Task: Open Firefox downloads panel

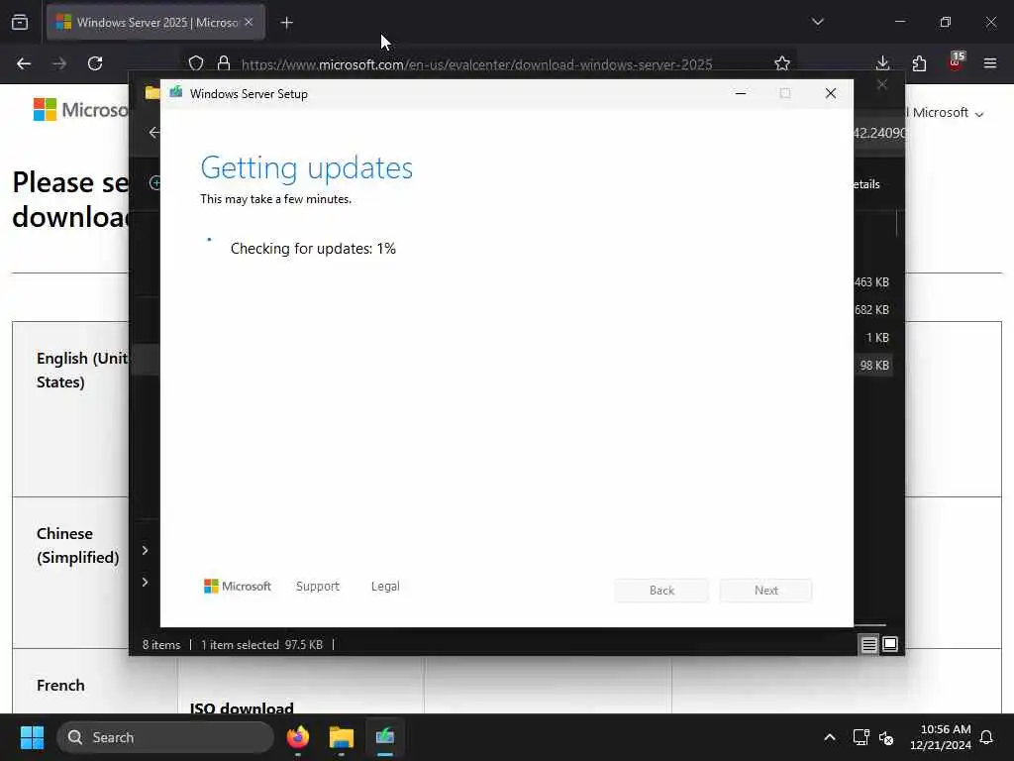Action: [x=882, y=63]
